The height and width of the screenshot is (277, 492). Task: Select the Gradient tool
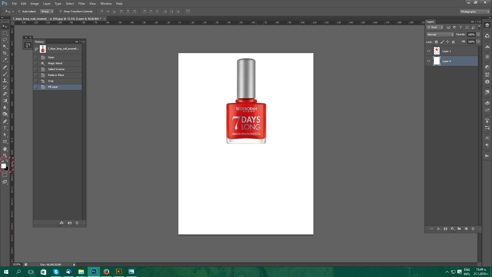pos(5,101)
